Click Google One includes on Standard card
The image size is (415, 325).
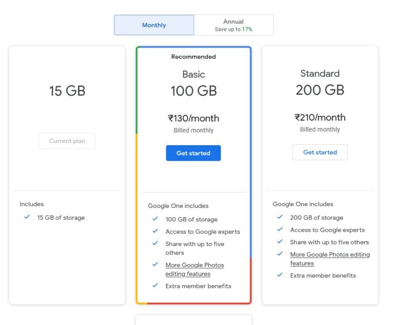(x=303, y=204)
